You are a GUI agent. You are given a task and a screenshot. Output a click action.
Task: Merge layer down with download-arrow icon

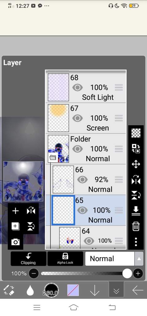[x=136, y=210]
